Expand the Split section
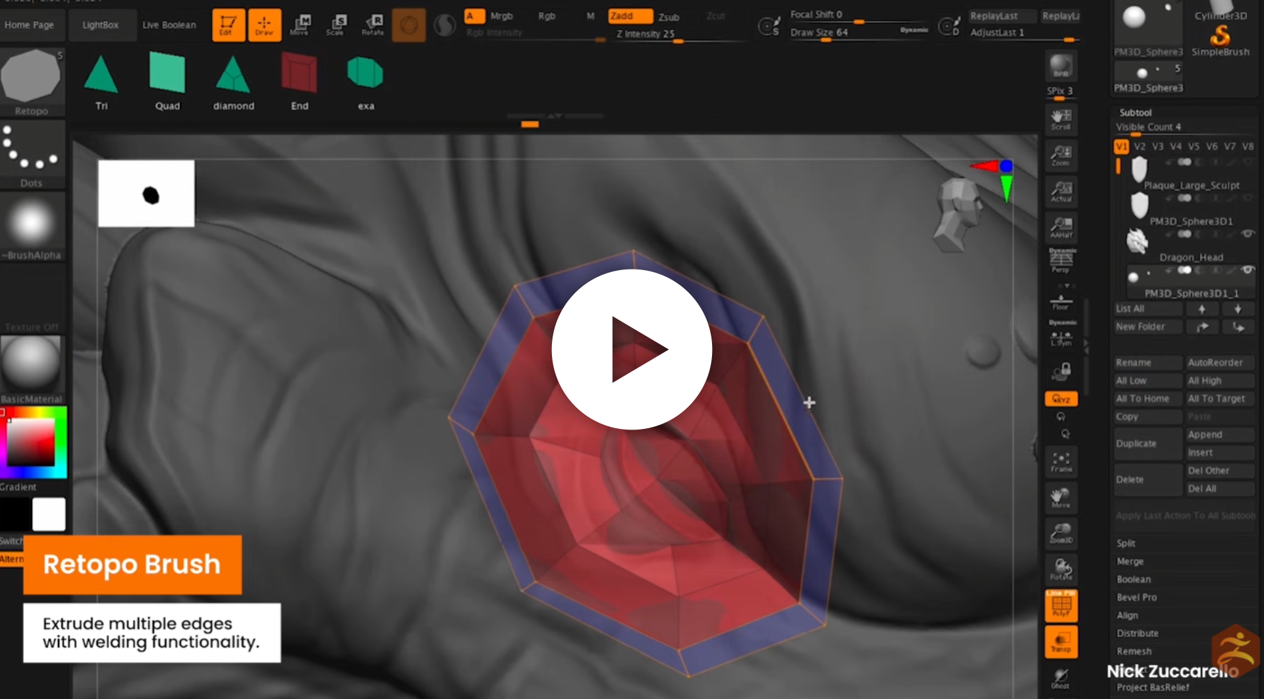 click(1126, 543)
